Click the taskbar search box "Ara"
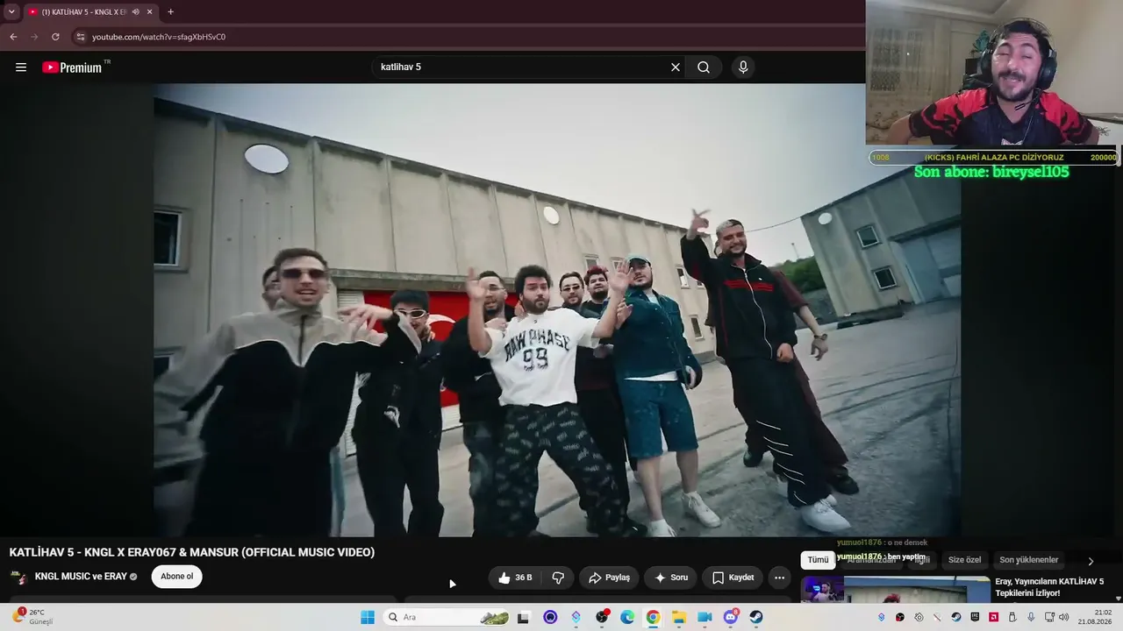The image size is (1123, 631). [447, 617]
